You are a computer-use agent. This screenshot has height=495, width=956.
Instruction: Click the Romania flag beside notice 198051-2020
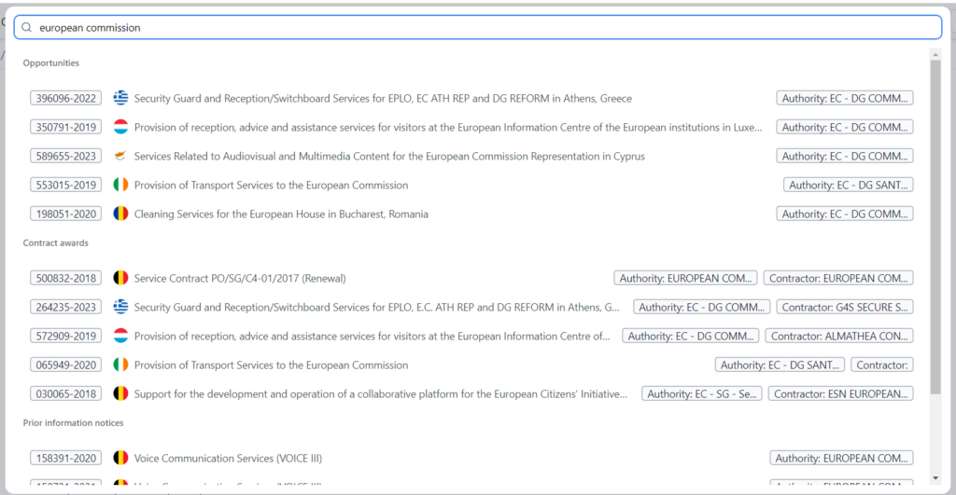(x=120, y=213)
